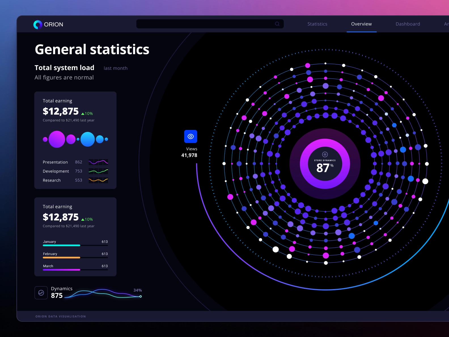Click in the top search field
Screen dimensions: 449x337
204,24
